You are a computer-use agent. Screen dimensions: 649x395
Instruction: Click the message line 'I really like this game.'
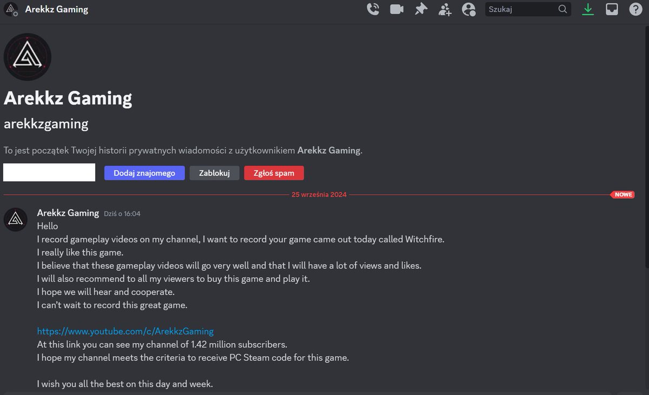(80, 252)
